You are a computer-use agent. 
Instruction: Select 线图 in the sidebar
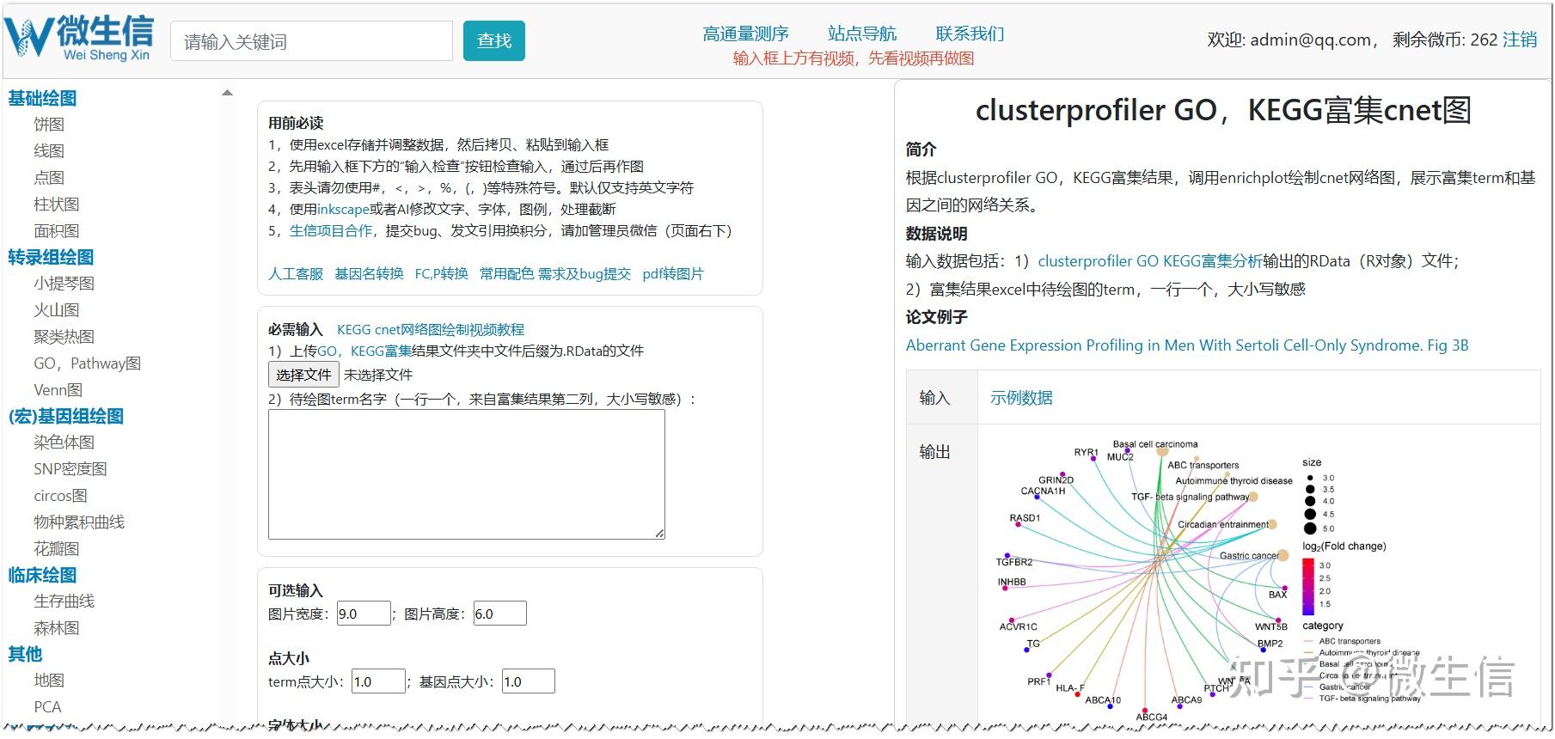click(49, 151)
